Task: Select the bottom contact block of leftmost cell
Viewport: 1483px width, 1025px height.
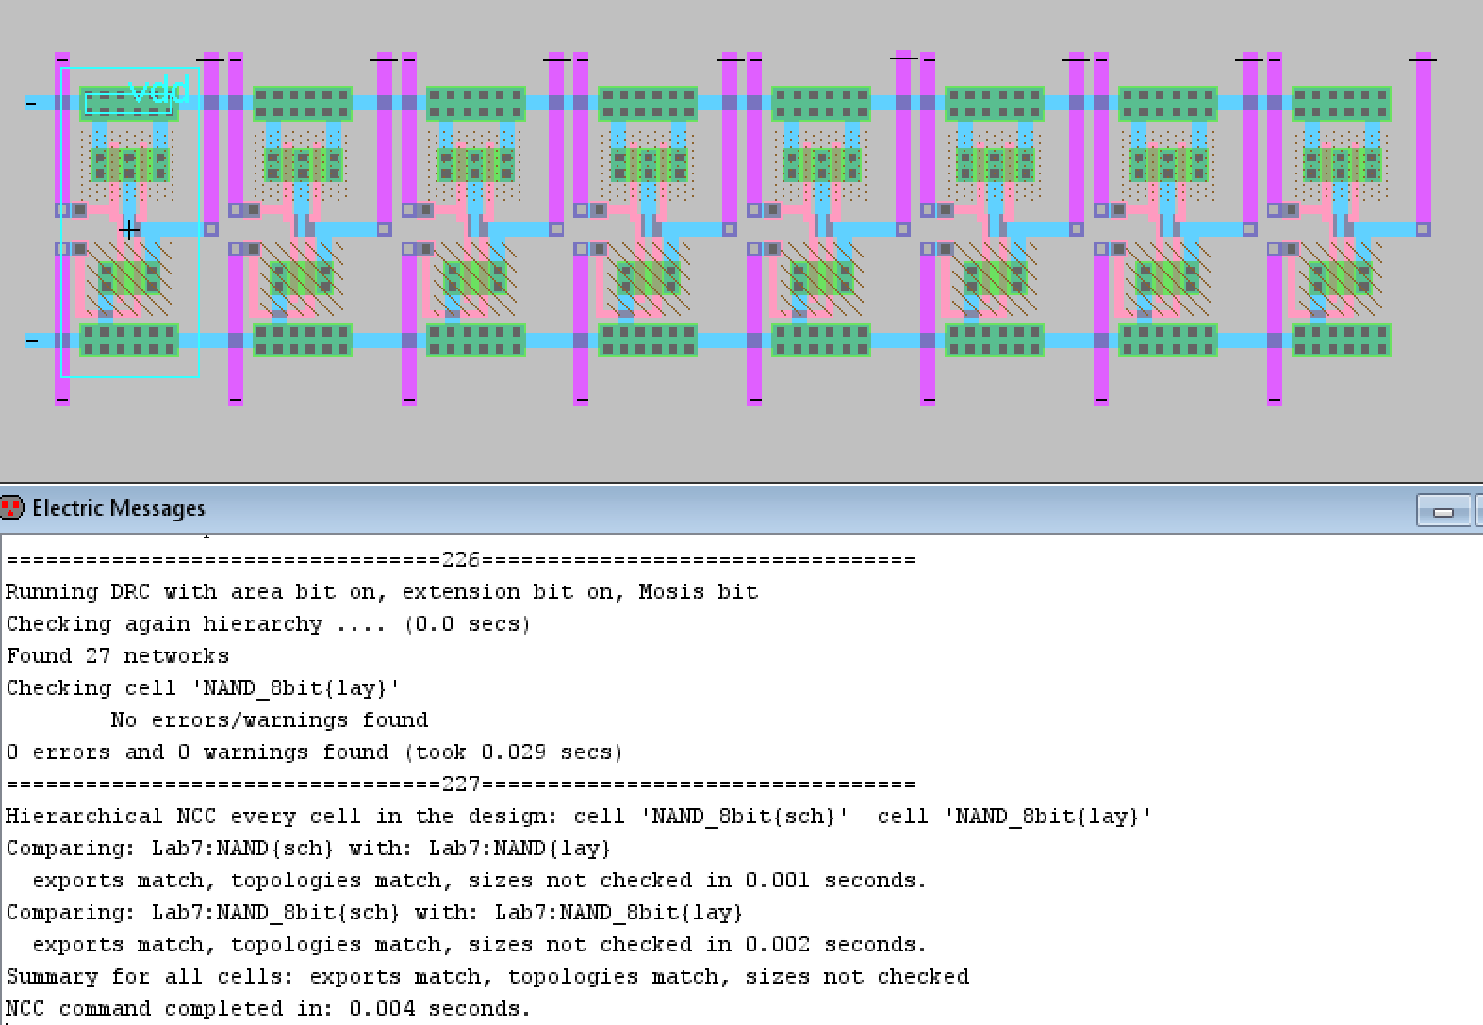Action: click(x=129, y=340)
